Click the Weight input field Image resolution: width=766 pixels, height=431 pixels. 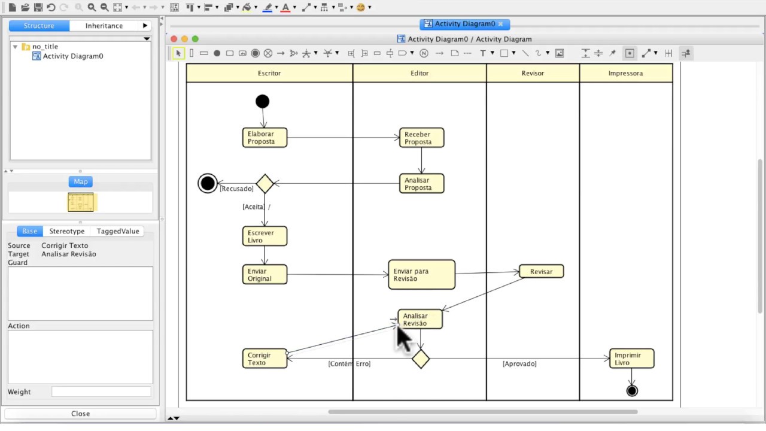click(101, 391)
